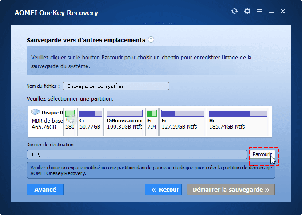Click the Dossier de destination path field
The image size is (302, 215).
coord(137,155)
